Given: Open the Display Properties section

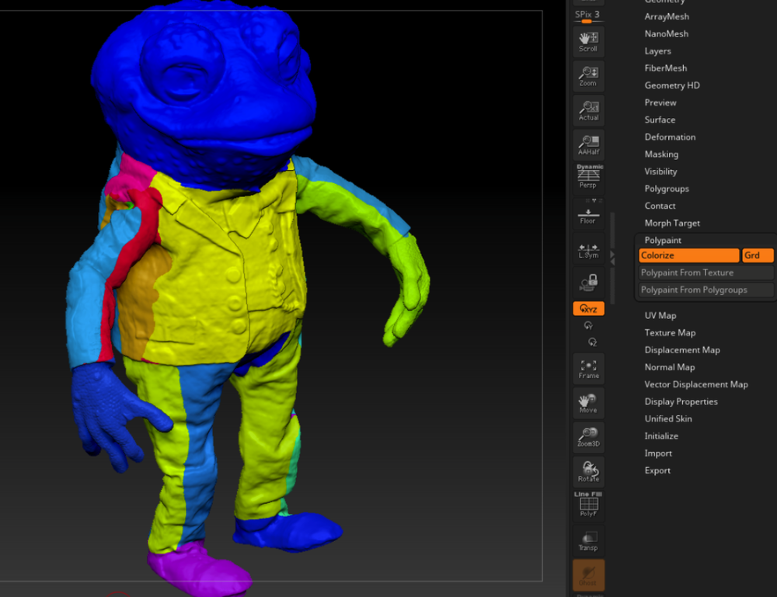Looking at the screenshot, I should (x=681, y=401).
